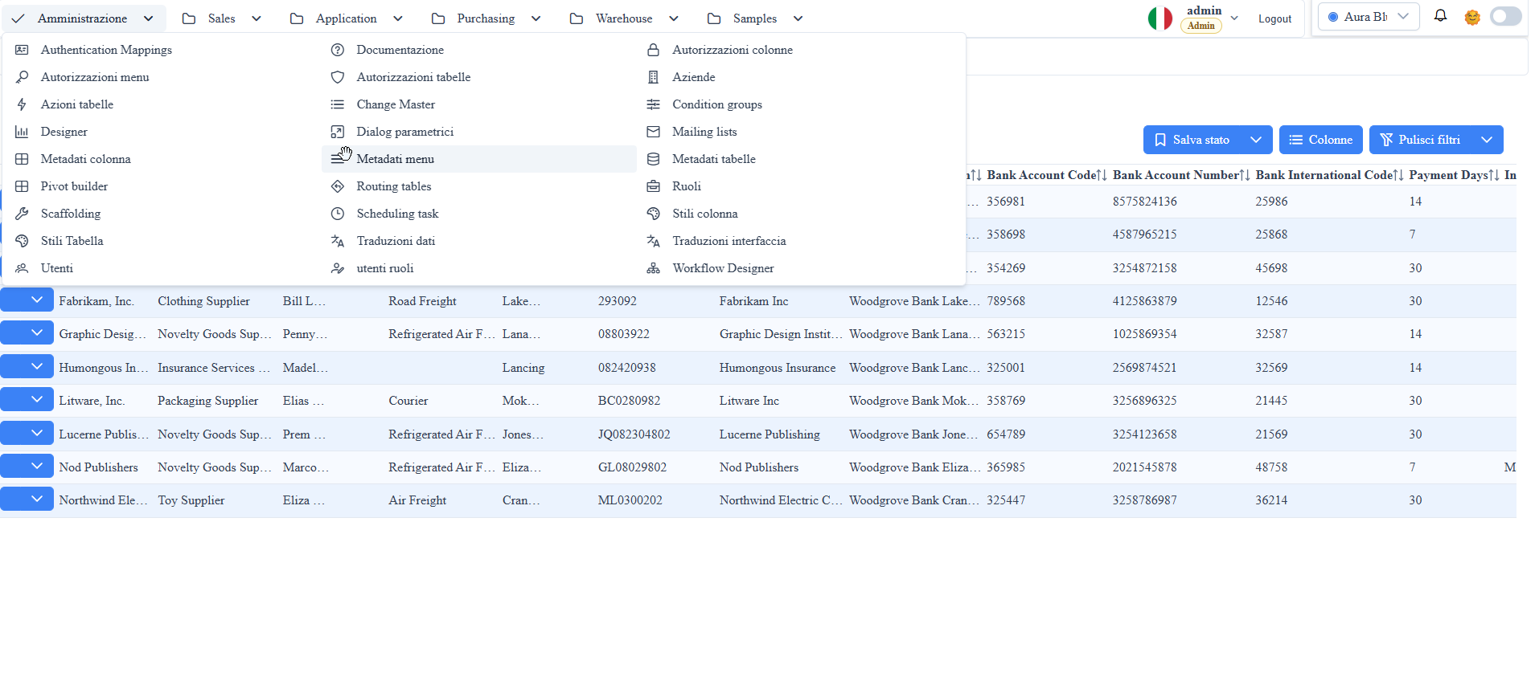Click the wrench icon beside Scaffolding
Viewport: 1535px width, 681px height.
[22, 214]
